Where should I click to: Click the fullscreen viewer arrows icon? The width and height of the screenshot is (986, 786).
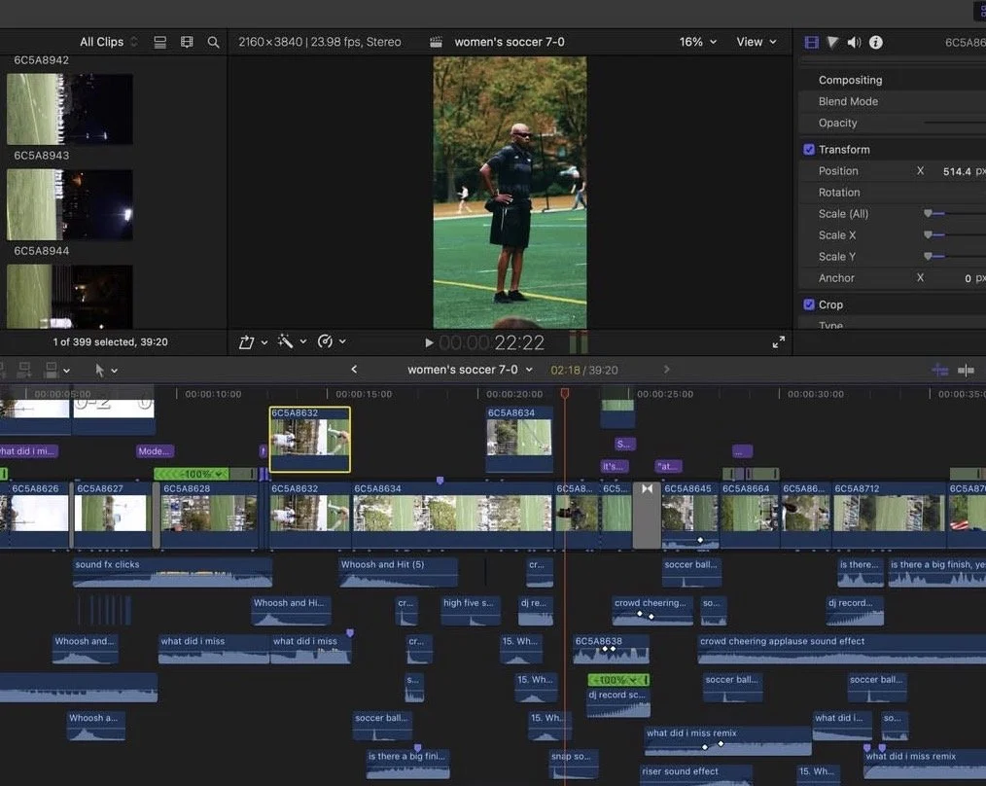[x=779, y=341]
